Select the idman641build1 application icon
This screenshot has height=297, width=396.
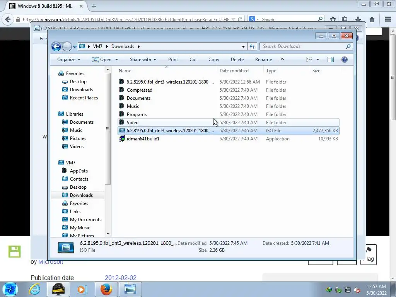[x=122, y=139]
